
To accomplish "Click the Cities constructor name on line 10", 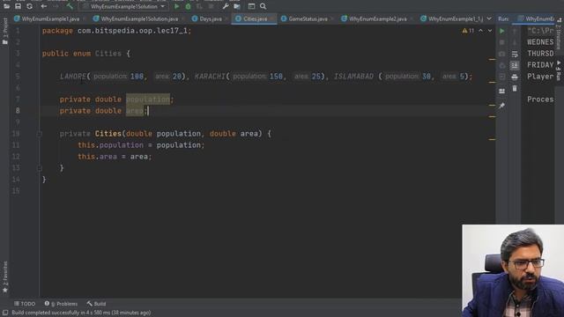I will coord(108,134).
